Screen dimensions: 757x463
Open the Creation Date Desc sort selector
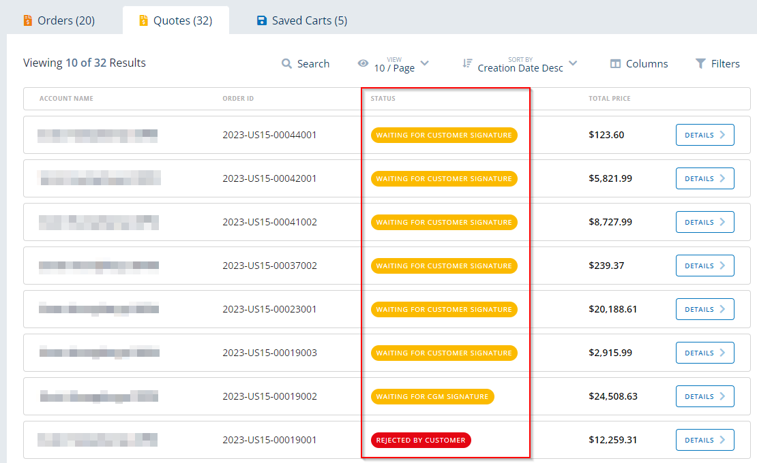point(520,65)
